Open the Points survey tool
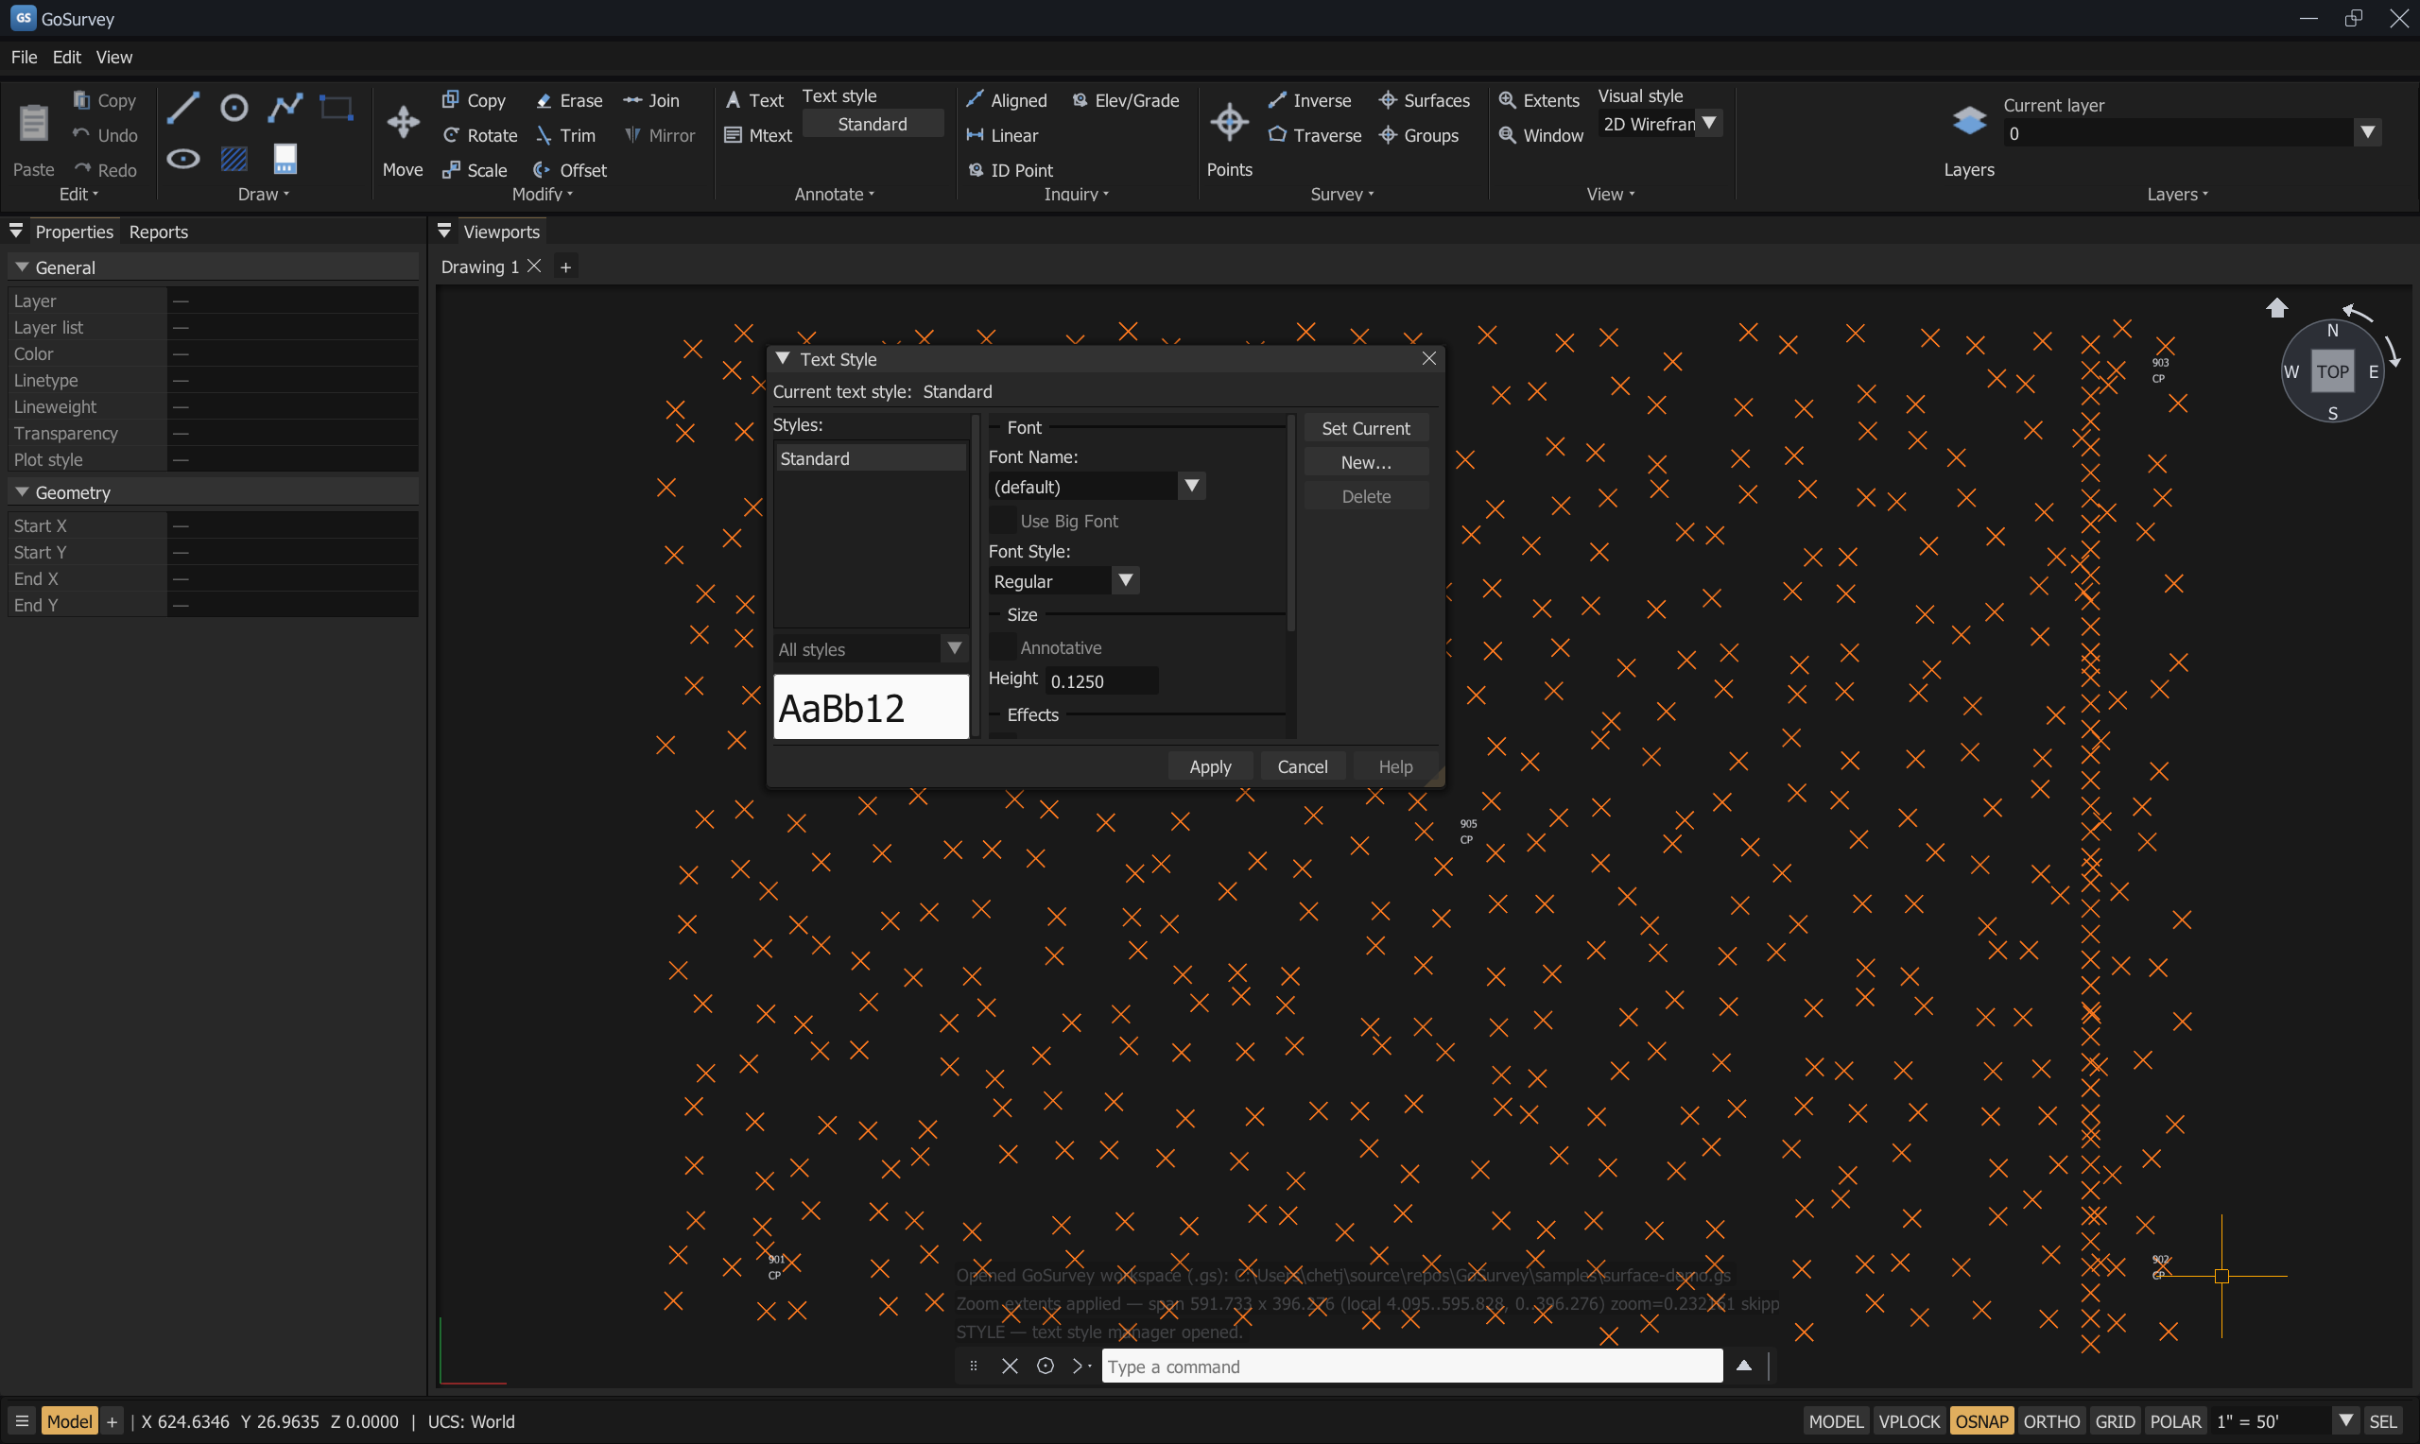2420x1444 pixels. tap(1229, 138)
